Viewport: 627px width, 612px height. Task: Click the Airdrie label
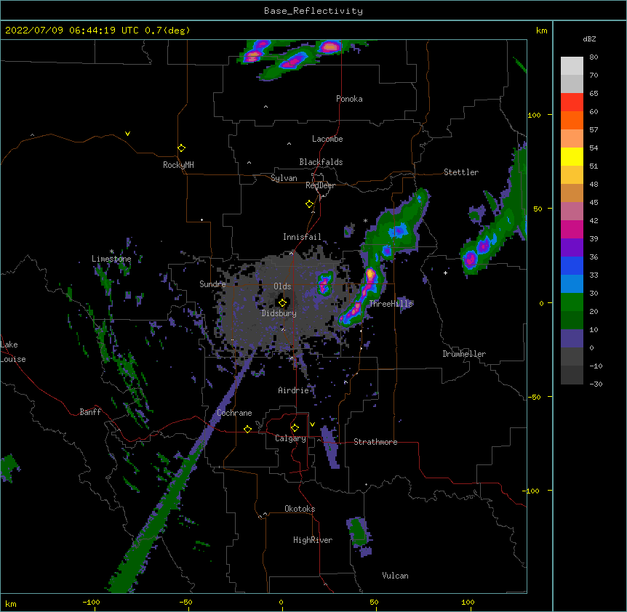294,390
